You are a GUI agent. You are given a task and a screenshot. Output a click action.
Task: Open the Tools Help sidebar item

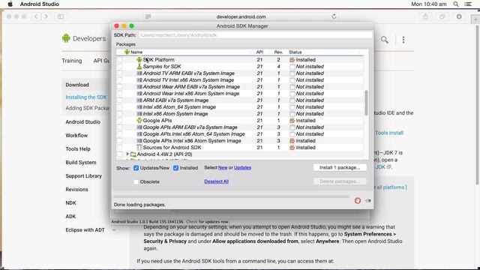[78, 148]
